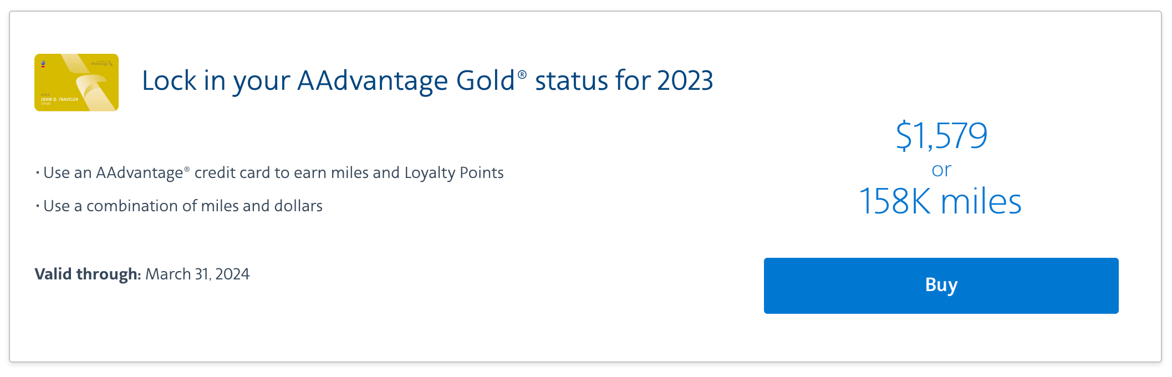
Task: Click the "Valid through:" label
Action: [88, 274]
